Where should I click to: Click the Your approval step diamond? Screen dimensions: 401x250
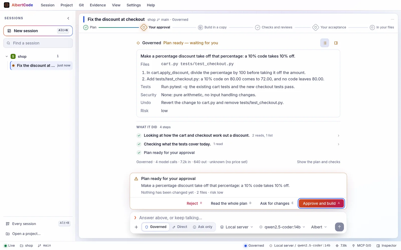pyautogui.click(x=144, y=27)
